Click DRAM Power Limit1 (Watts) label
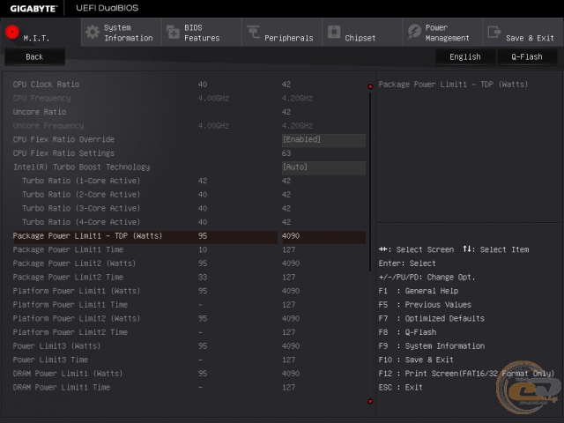 click(x=68, y=374)
